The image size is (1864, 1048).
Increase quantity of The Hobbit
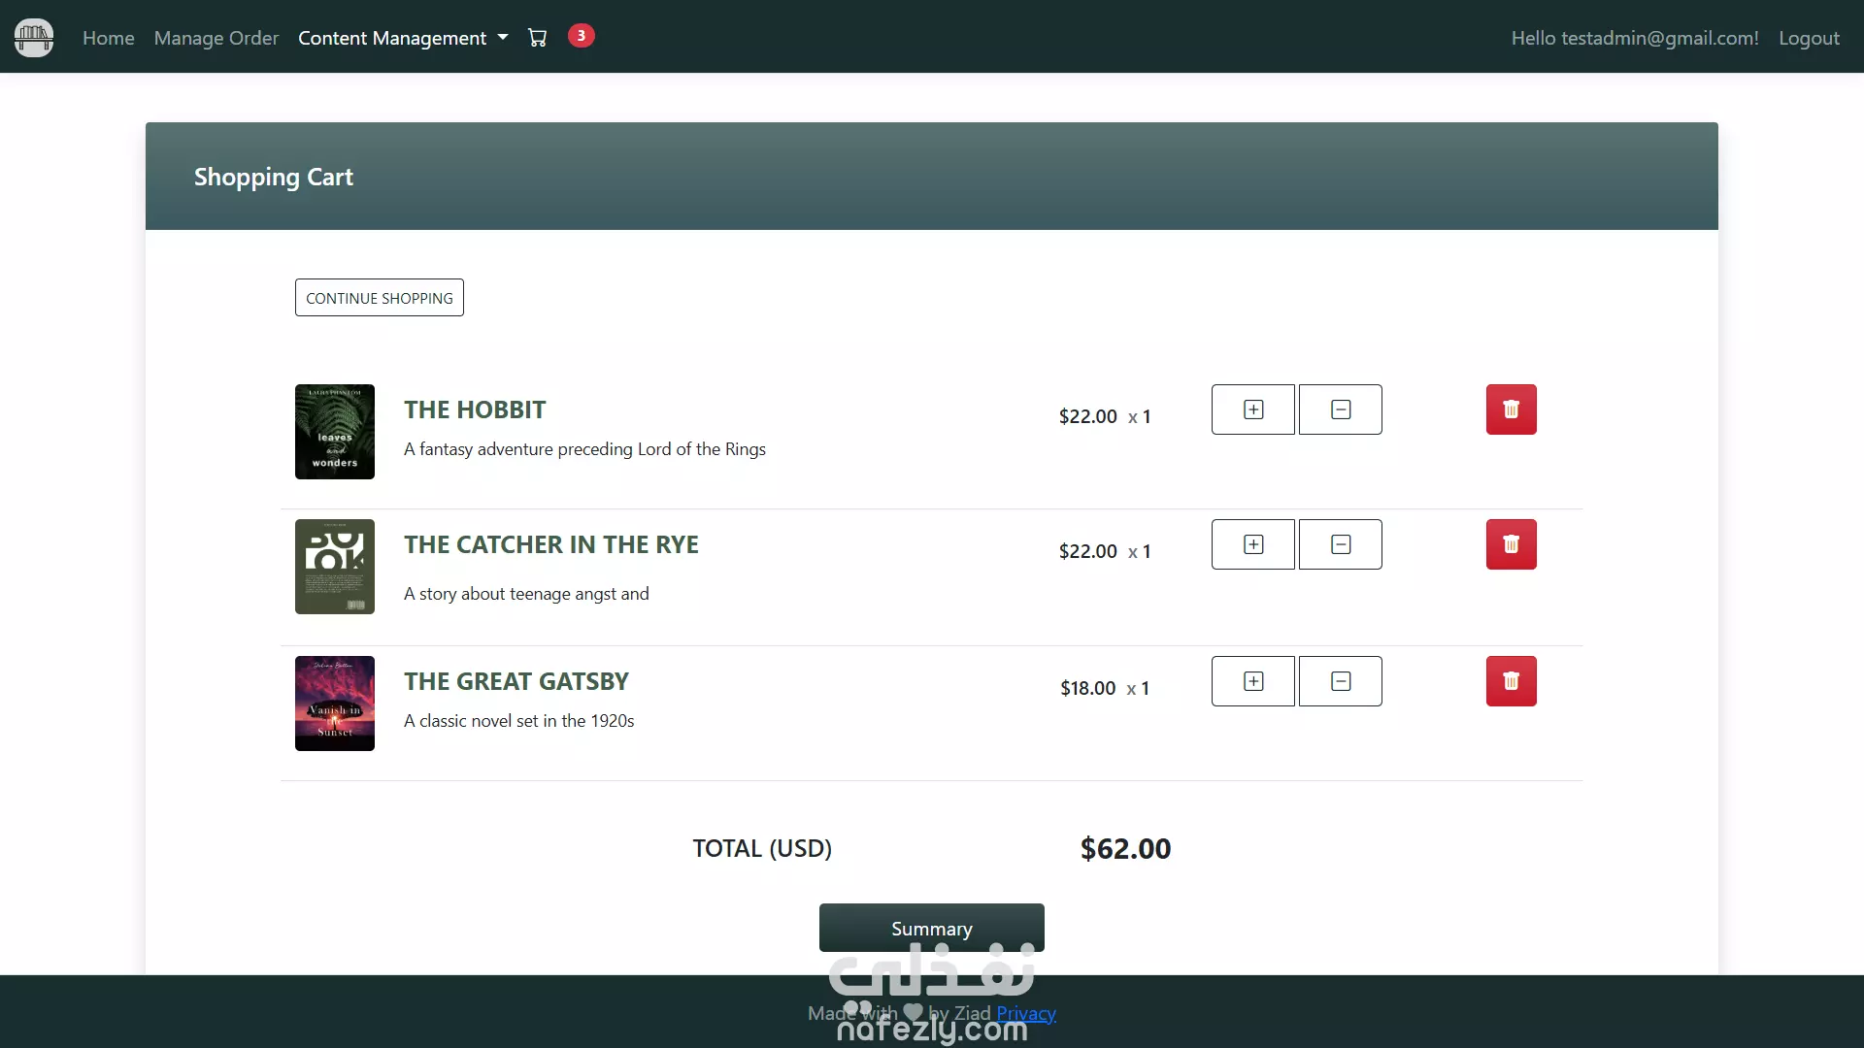pos(1252,409)
